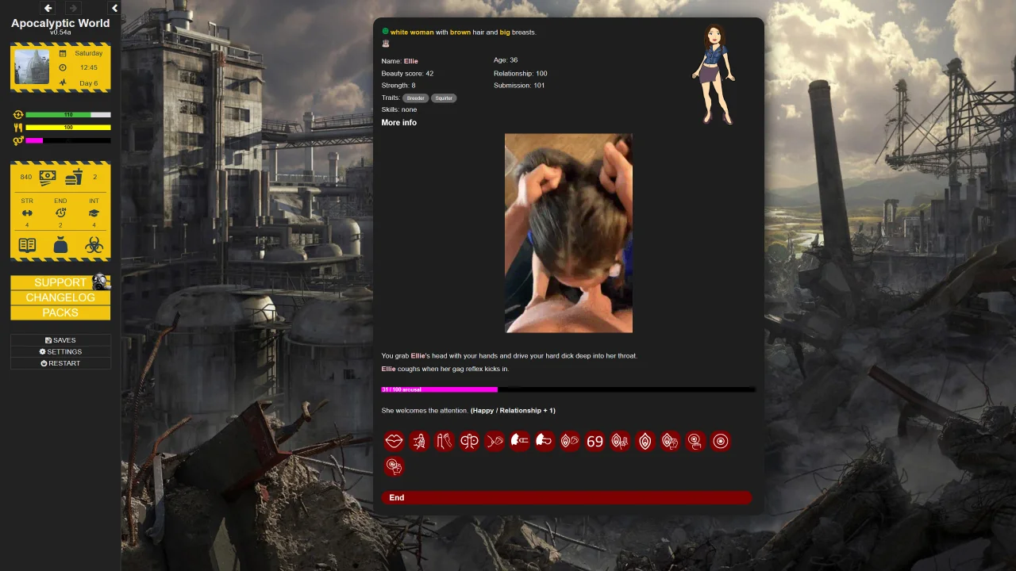Collapse the left sidebar with the chevron

click(114, 8)
